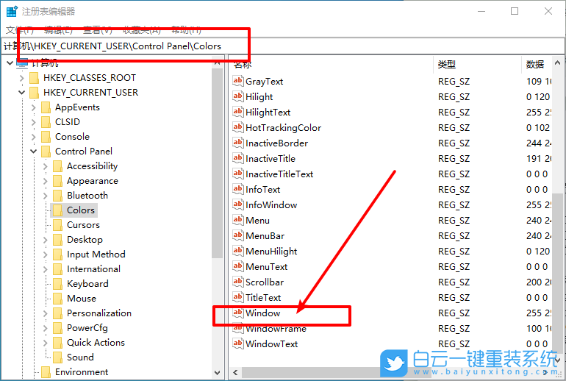Open the 收藏夹(A) favorites menu
566x381 pixels.
(141, 29)
